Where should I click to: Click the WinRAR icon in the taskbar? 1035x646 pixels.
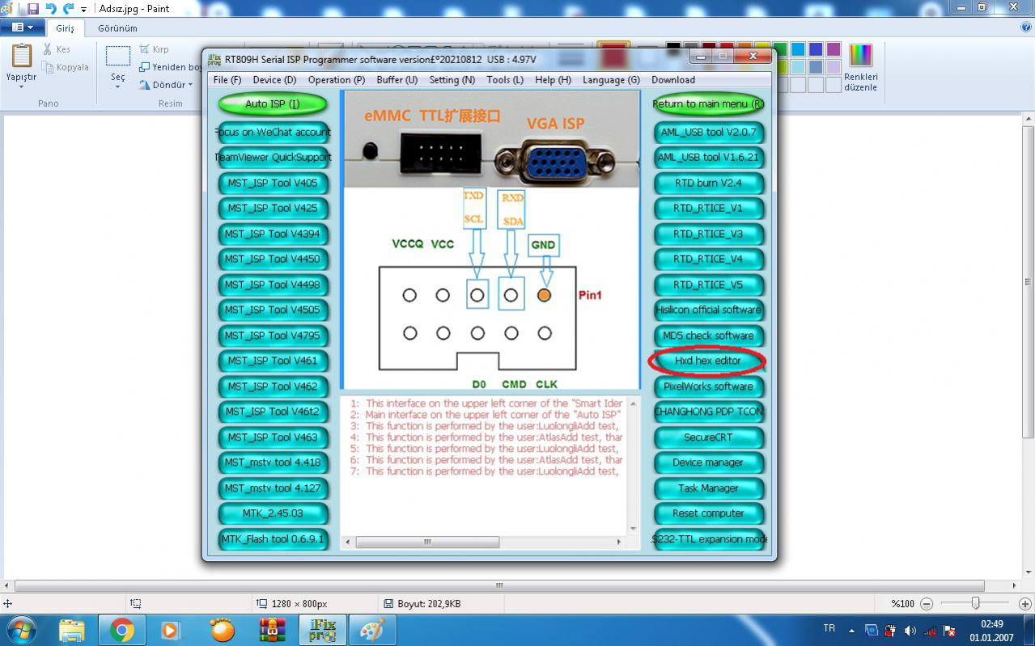[273, 629]
